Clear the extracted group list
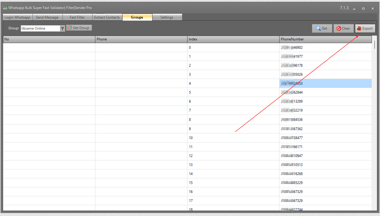This screenshot has height=216, width=380. tap(344, 28)
